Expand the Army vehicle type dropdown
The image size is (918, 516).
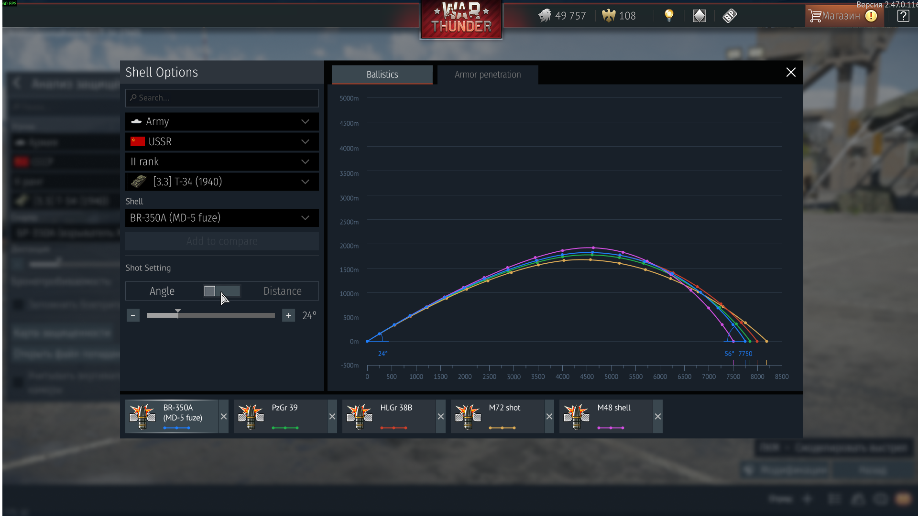point(222,122)
